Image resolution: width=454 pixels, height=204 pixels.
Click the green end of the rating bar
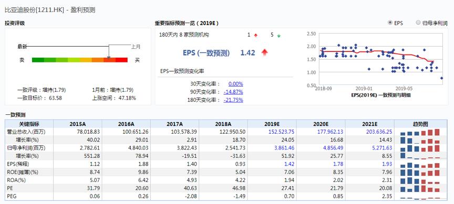click(x=38, y=60)
